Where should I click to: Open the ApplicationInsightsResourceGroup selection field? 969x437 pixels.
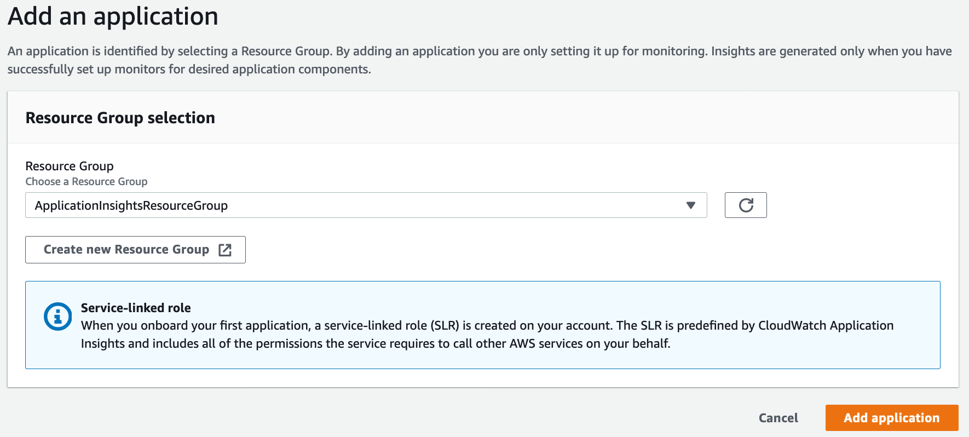tap(366, 205)
